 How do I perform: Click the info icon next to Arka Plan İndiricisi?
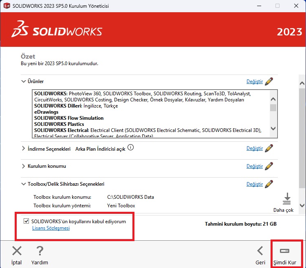click(130, 148)
